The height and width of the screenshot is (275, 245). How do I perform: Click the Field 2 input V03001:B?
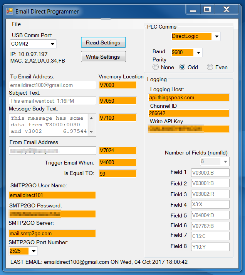click(210, 183)
